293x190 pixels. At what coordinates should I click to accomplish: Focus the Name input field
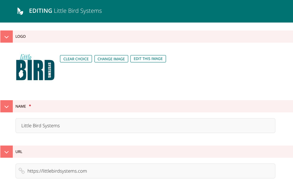tap(145, 125)
